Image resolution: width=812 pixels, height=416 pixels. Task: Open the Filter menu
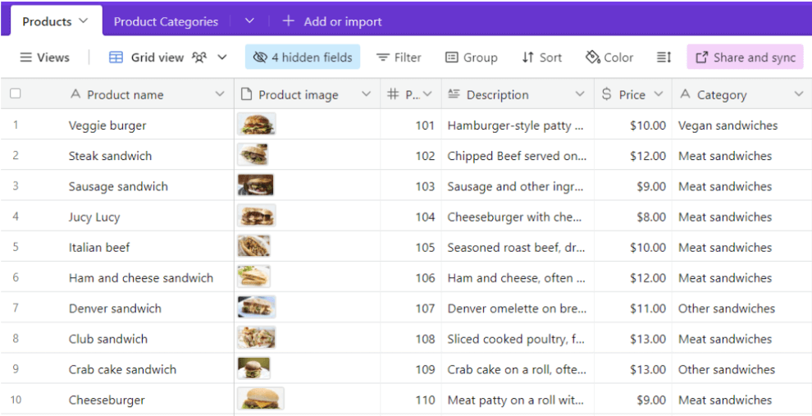[x=399, y=57]
